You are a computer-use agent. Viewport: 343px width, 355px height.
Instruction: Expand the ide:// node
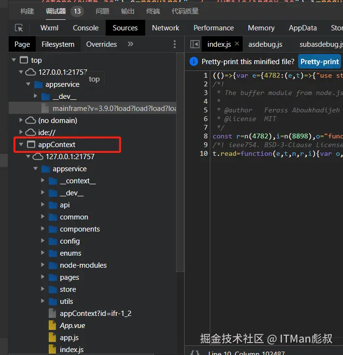tap(21, 132)
